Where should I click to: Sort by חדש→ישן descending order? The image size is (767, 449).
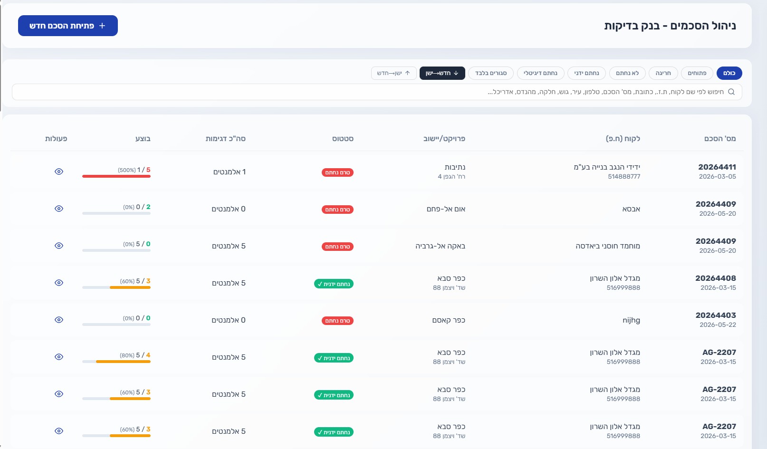point(442,73)
